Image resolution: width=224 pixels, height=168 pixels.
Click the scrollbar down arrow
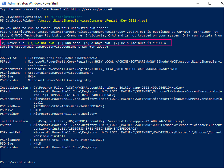[x=222, y=166]
